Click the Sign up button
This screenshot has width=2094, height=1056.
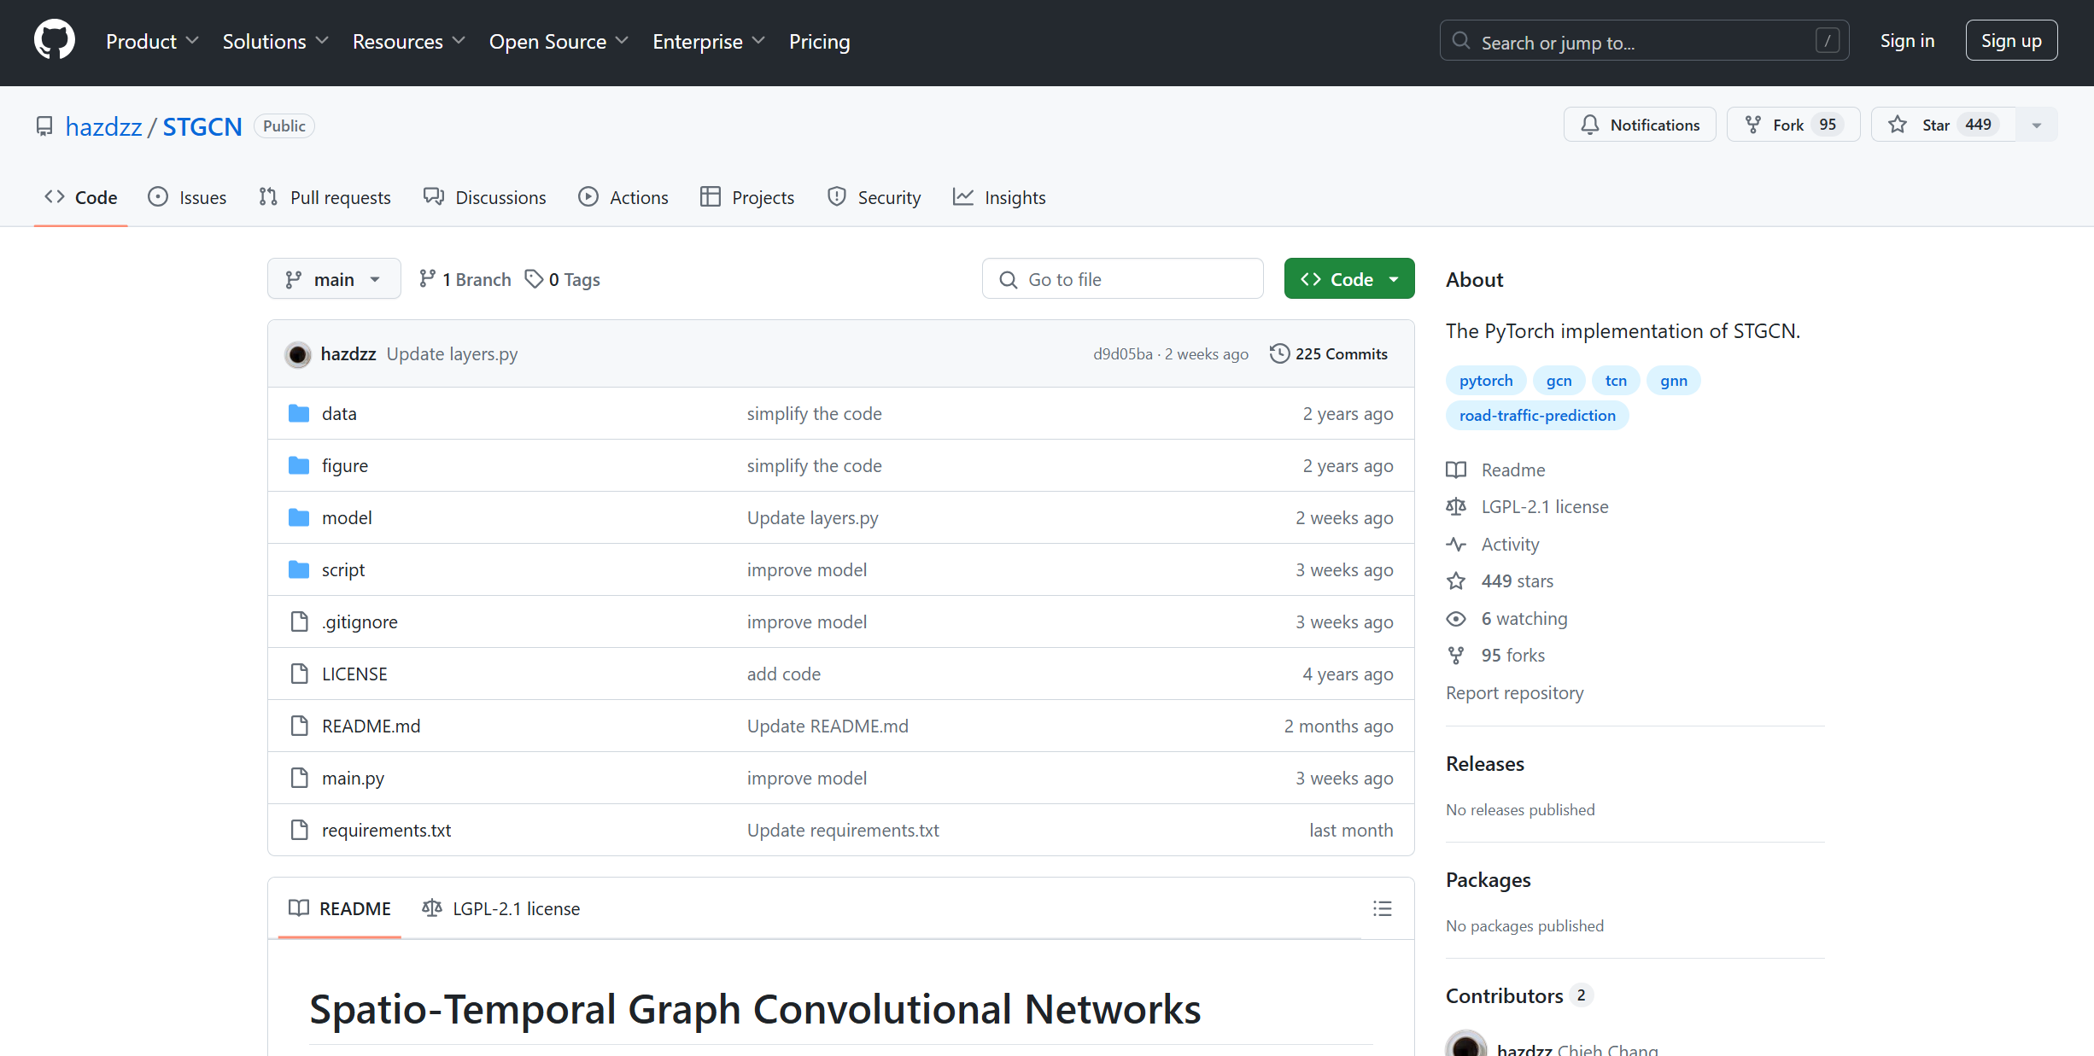(x=2010, y=41)
